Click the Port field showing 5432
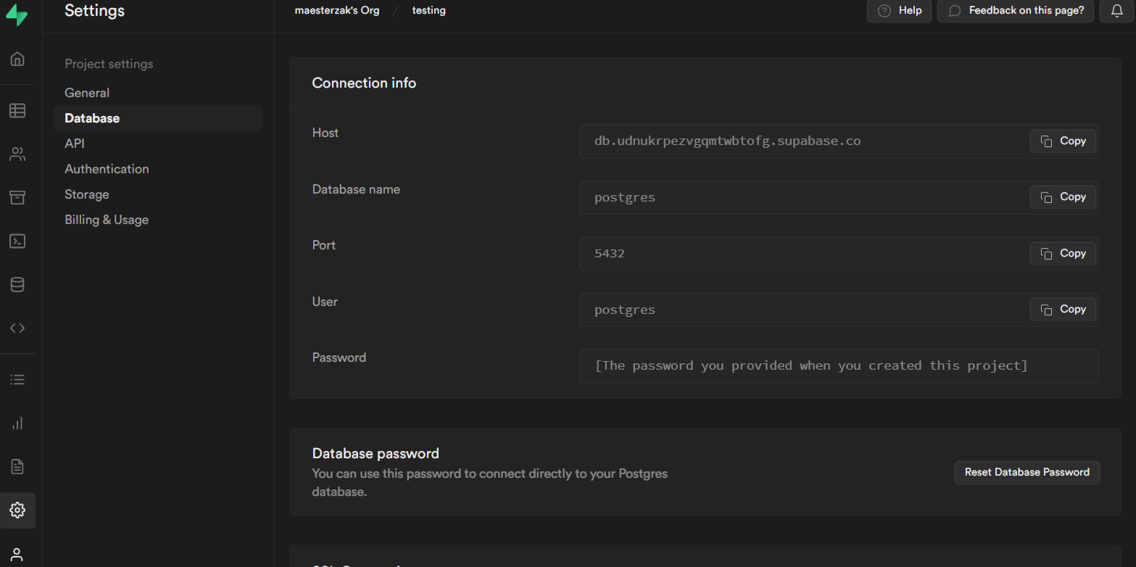1136x567 pixels. (839, 254)
